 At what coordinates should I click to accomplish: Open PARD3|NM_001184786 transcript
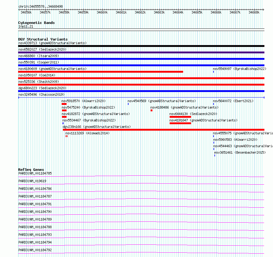[35, 189]
